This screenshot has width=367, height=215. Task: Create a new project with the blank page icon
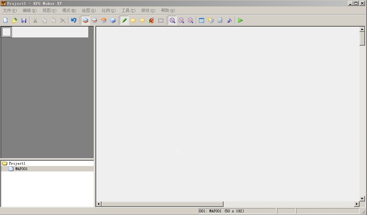click(5, 20)
